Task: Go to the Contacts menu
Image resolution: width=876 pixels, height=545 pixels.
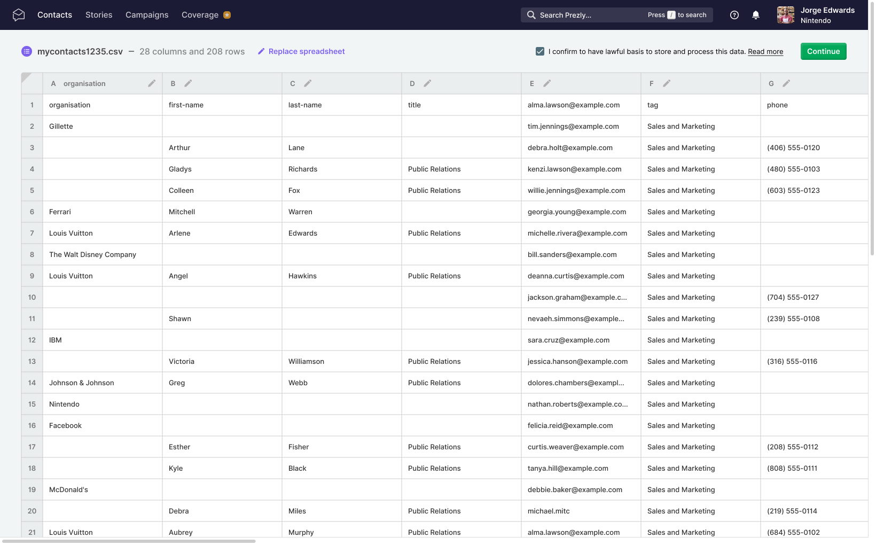Action: [54, 15]
